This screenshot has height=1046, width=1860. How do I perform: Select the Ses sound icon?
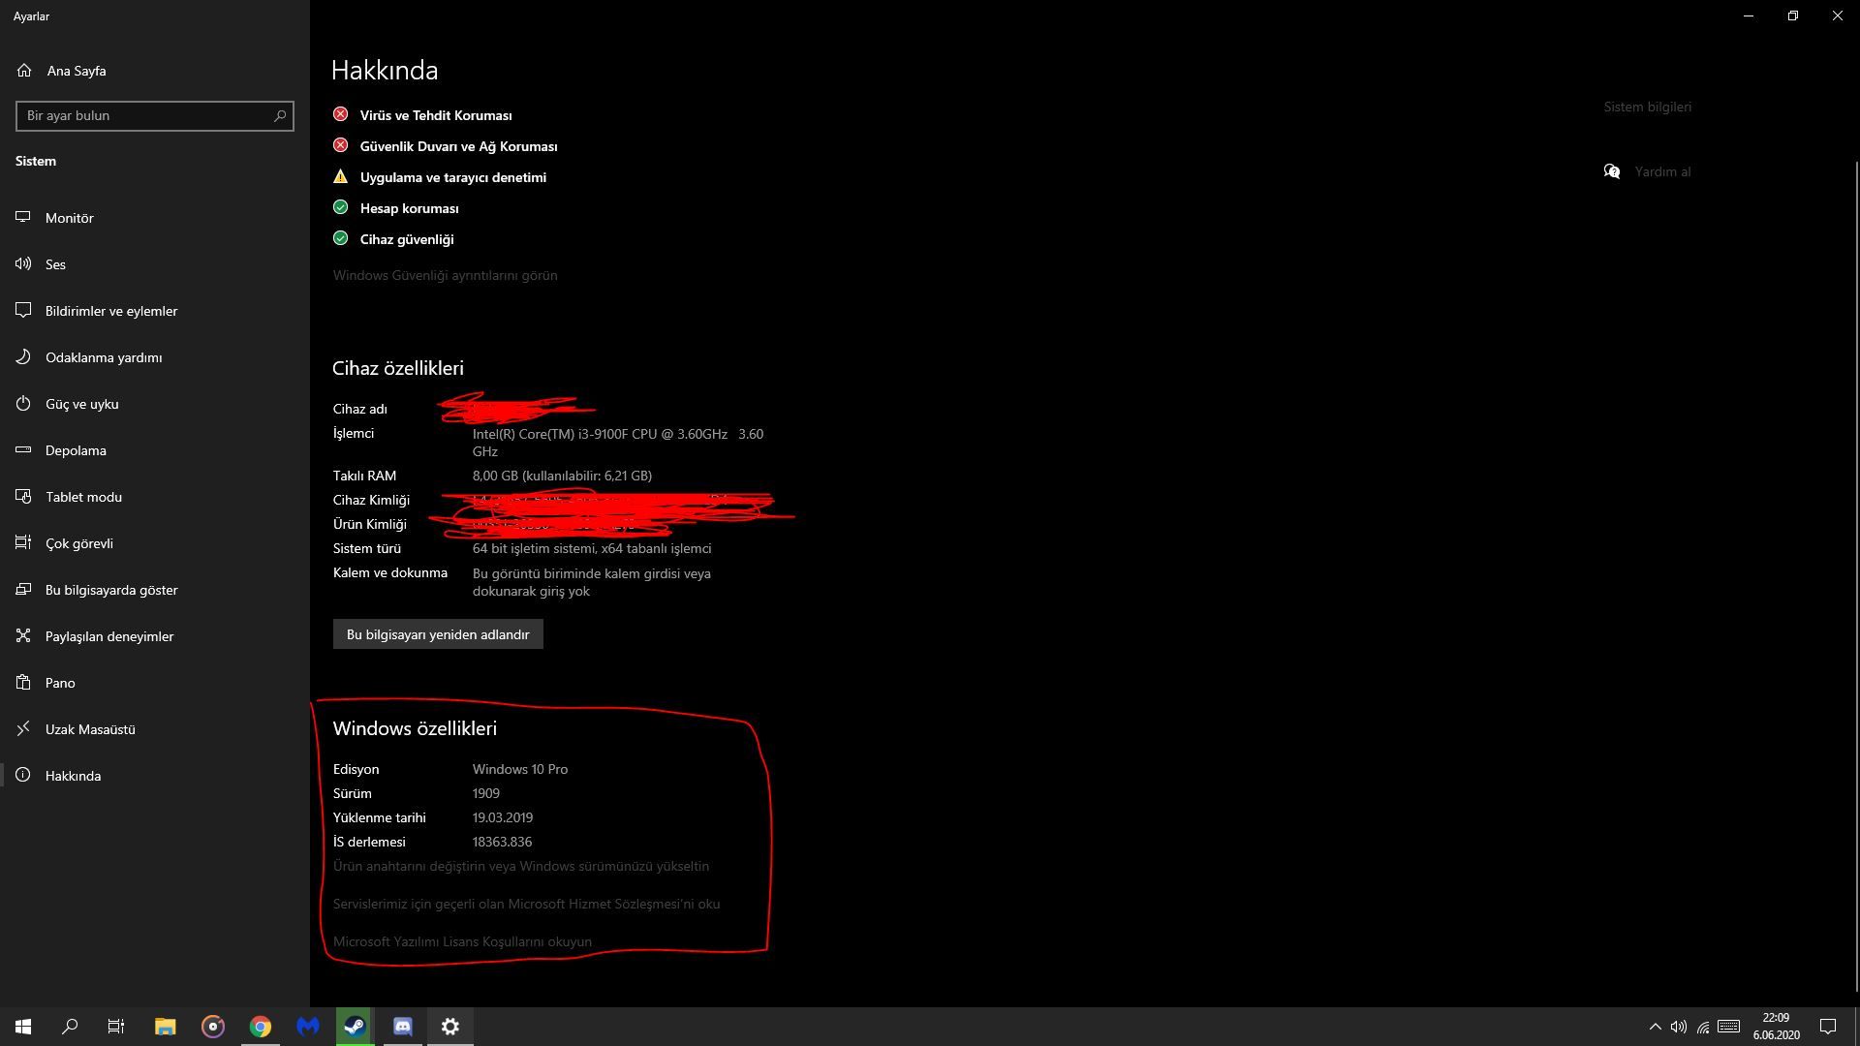click(x=23, y=264)
